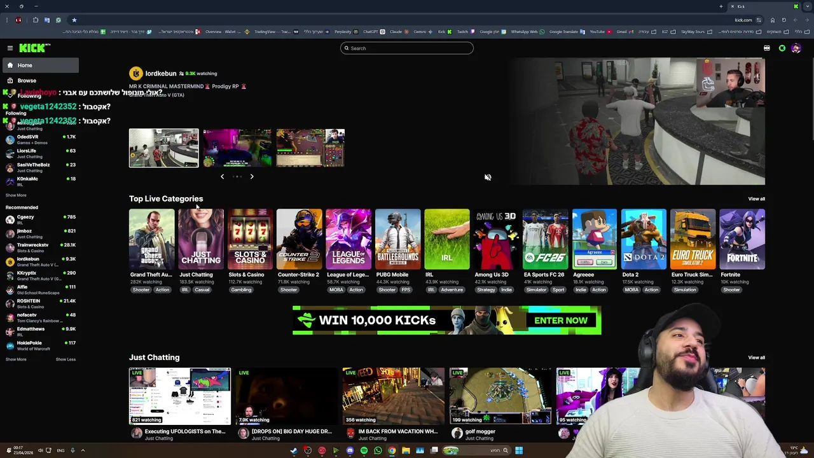Select Home in the left sidebar

[40, 66]
